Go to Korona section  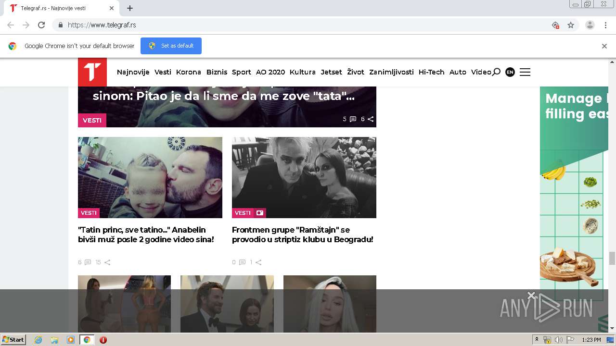click(x=189, y=72)
